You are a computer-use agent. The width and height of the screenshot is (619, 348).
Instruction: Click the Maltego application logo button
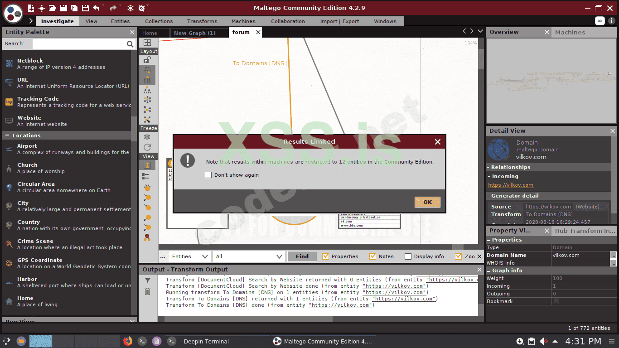click(13, 13)
